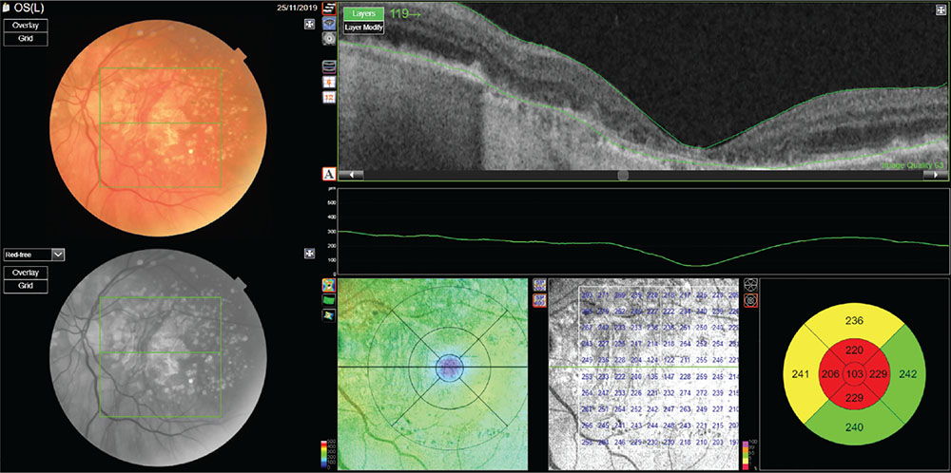Click the Layer Modify button
951x473 pixels.
click(x=364, y=28)
